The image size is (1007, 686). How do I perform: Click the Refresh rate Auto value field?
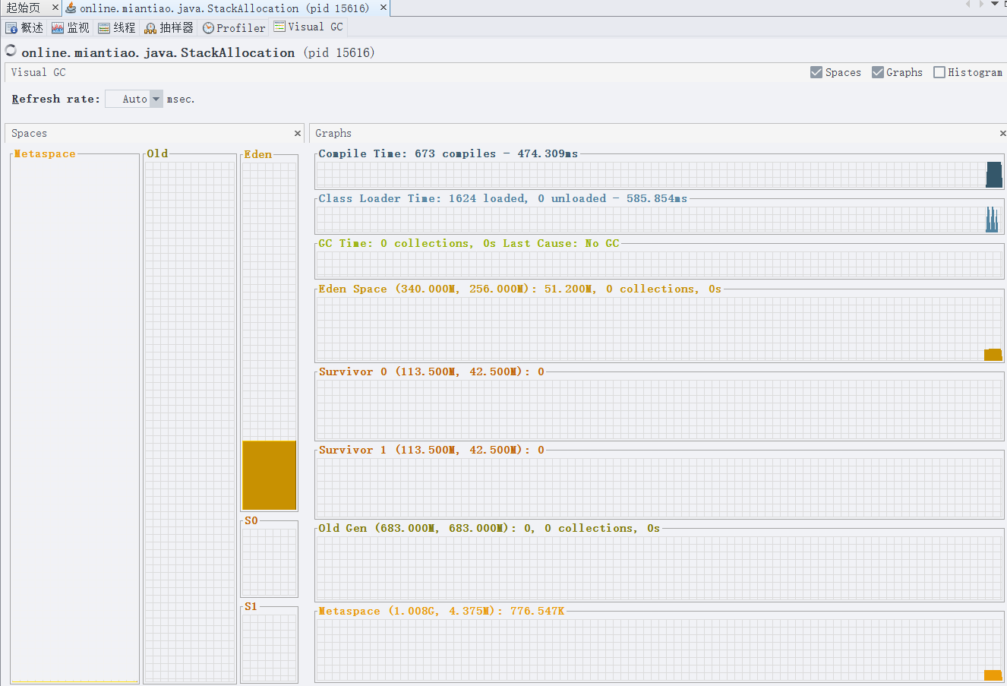coord(128,99)
